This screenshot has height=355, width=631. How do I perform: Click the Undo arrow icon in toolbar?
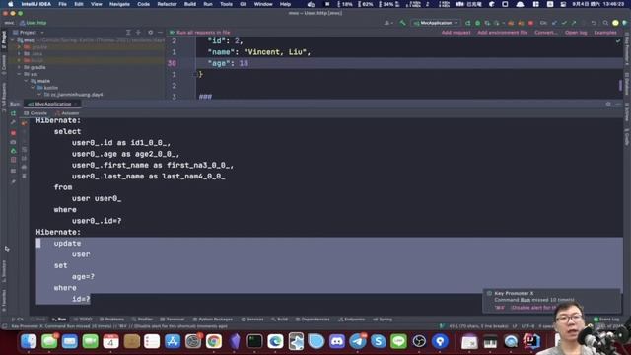click(594, 23)
